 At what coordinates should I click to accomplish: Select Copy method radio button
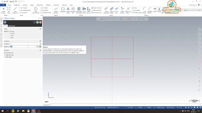click(10, 31)
